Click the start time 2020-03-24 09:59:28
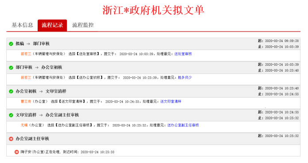 point(282,41)
